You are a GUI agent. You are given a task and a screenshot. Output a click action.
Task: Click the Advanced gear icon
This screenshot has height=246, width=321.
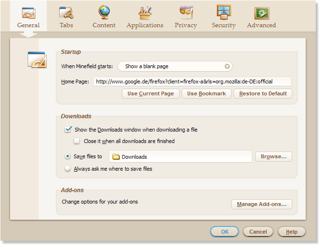(x=262, y=13)
